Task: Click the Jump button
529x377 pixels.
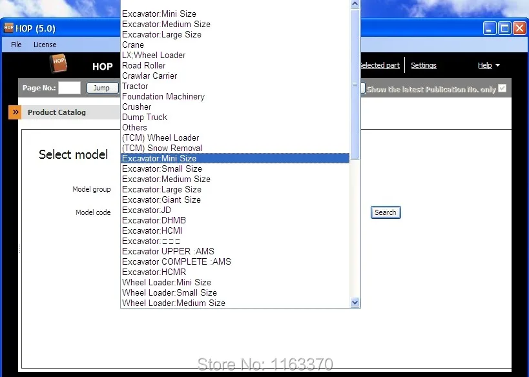Action: click(x=103, y=88)
